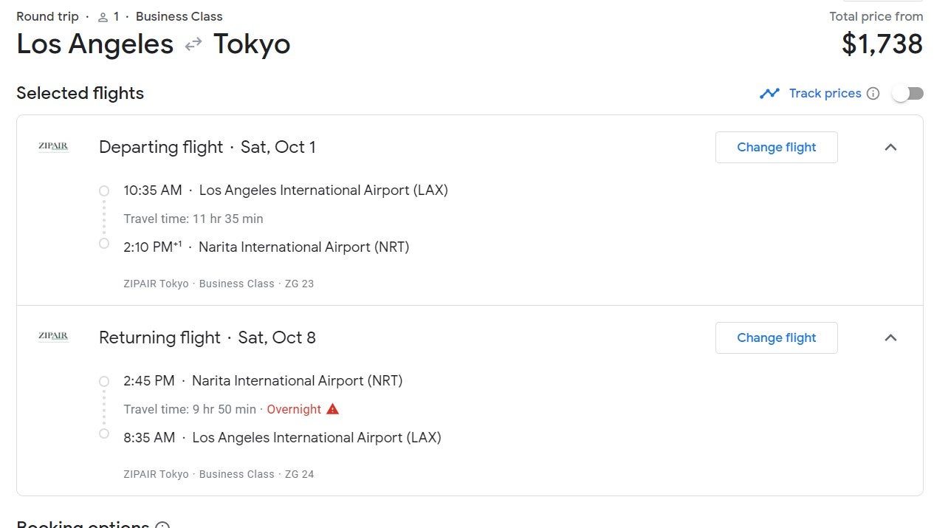The height and width of the screenshot is (528, 948).
Task: Click the ZG 23 flight number text
Action: (299, 283)
